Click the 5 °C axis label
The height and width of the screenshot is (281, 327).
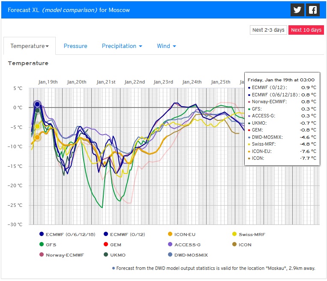(x=18, y=88)
